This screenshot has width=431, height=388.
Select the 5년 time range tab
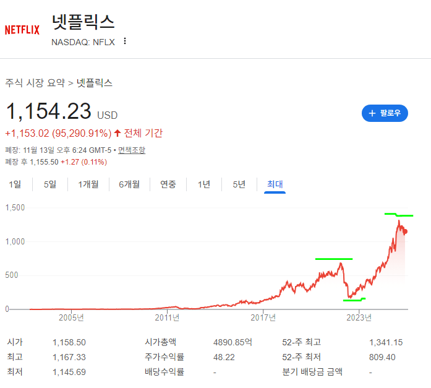point(239,184)
